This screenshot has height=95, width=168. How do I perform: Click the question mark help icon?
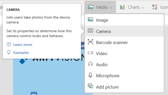9,44
